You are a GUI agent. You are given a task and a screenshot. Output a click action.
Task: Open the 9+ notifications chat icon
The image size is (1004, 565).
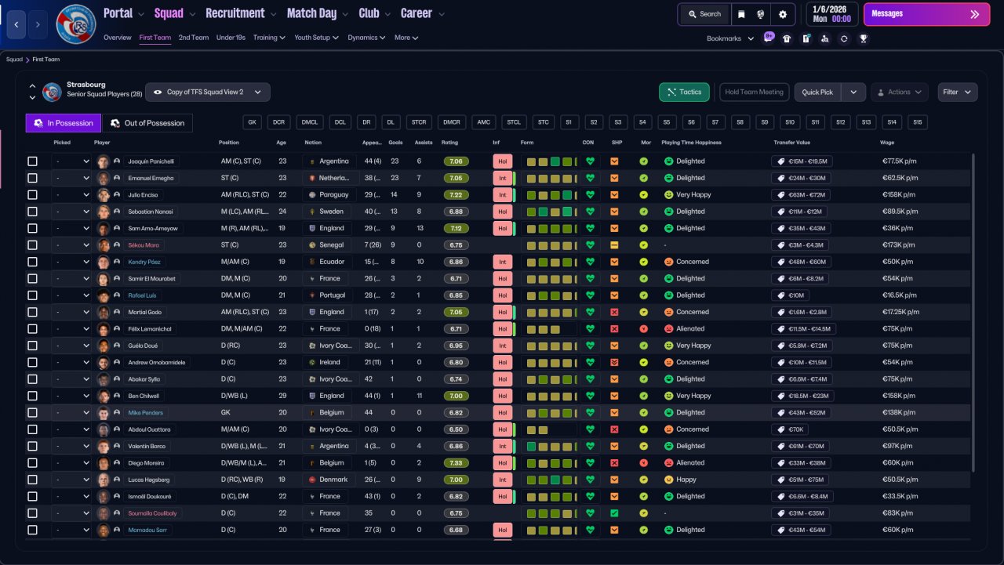point(768,38)
